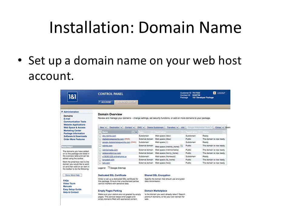291x218 pixels.
Task: Open Website Applications in the sidebar
Action: pos(75,125)
